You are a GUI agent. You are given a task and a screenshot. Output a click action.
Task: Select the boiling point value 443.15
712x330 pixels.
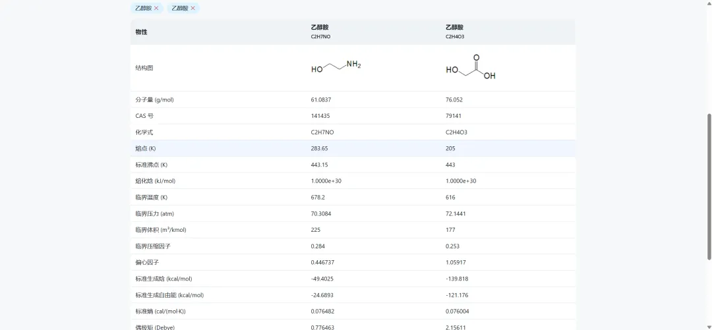click(319, 165)
